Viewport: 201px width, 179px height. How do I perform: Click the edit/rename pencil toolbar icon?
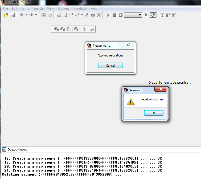click(93, 15)
